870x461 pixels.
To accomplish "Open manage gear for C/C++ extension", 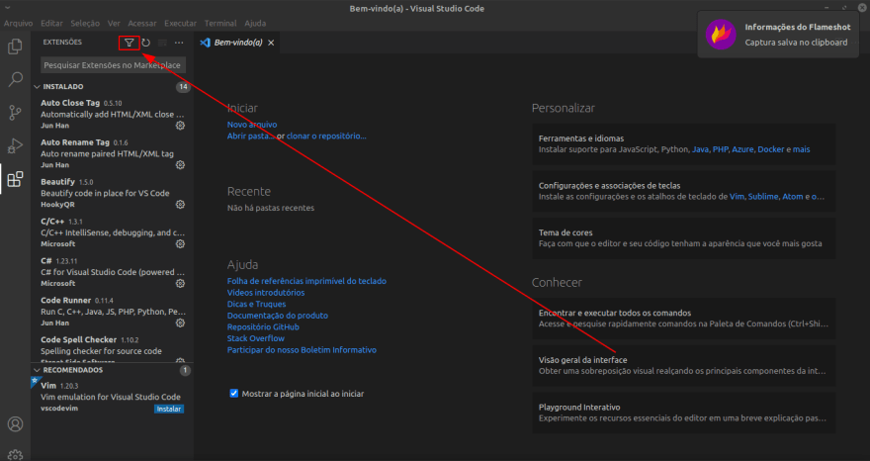I will pos(180,243).
